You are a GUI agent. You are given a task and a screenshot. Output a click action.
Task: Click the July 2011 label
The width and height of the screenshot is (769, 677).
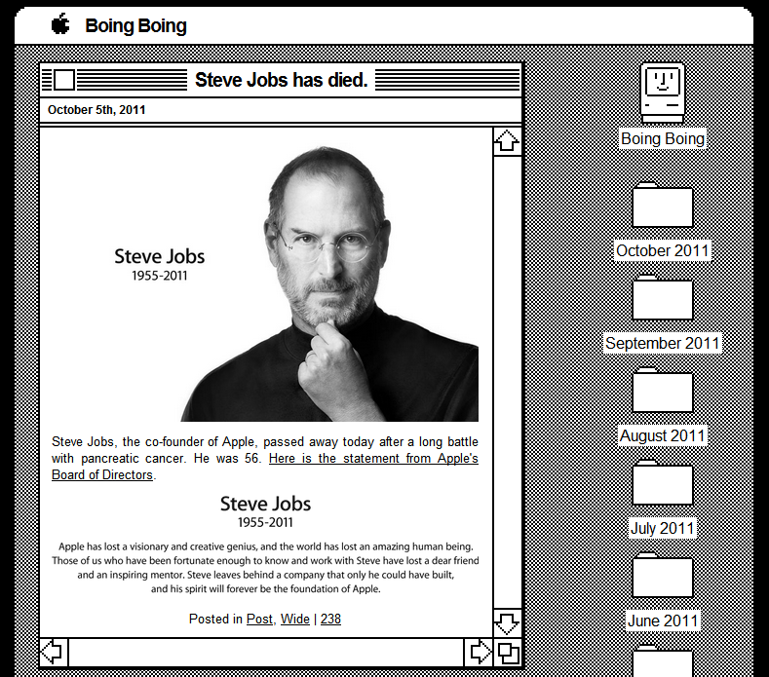click(663, 528)
